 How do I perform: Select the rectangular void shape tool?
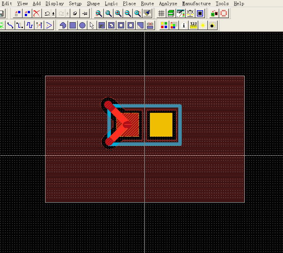(121, 25)
